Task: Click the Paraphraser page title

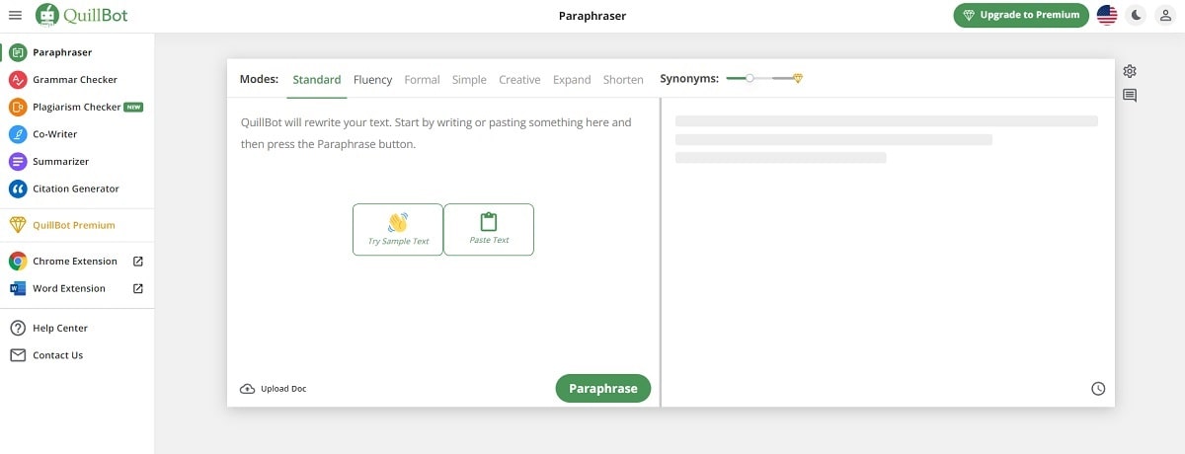Action: coord(592,16)
